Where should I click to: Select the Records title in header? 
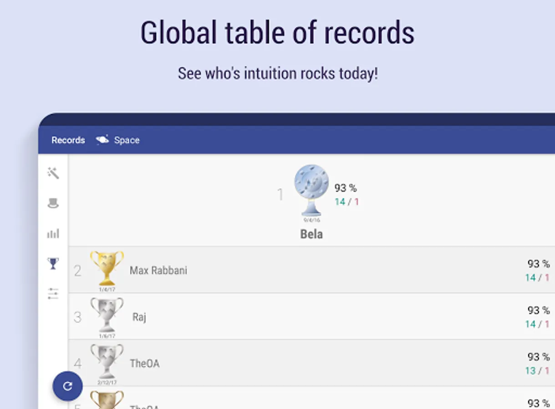tap(68, 140)
